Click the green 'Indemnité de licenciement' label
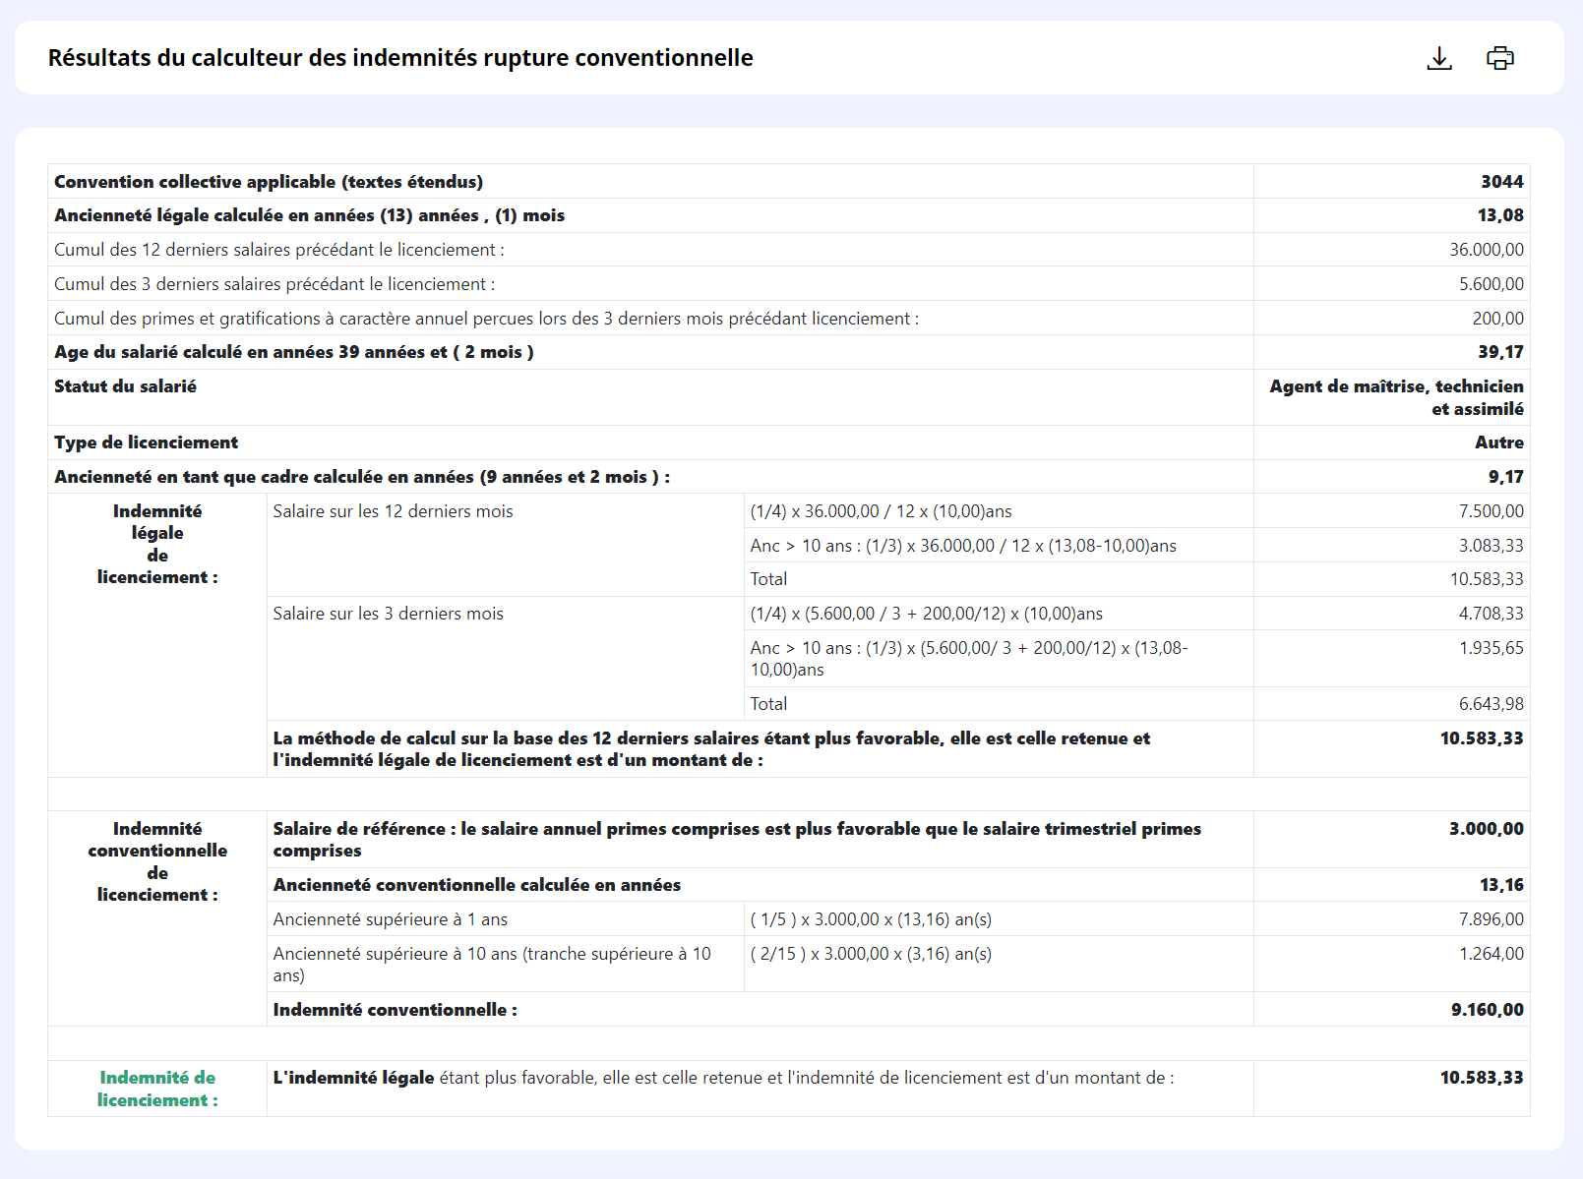This screenshot has width=1583, height=1179. tap(157, 1089)
